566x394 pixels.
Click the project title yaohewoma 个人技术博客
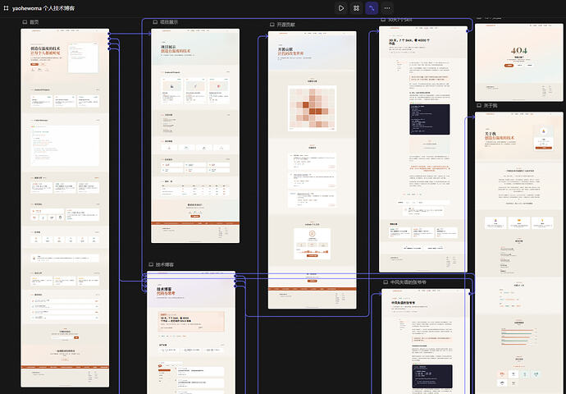(43, 8)
